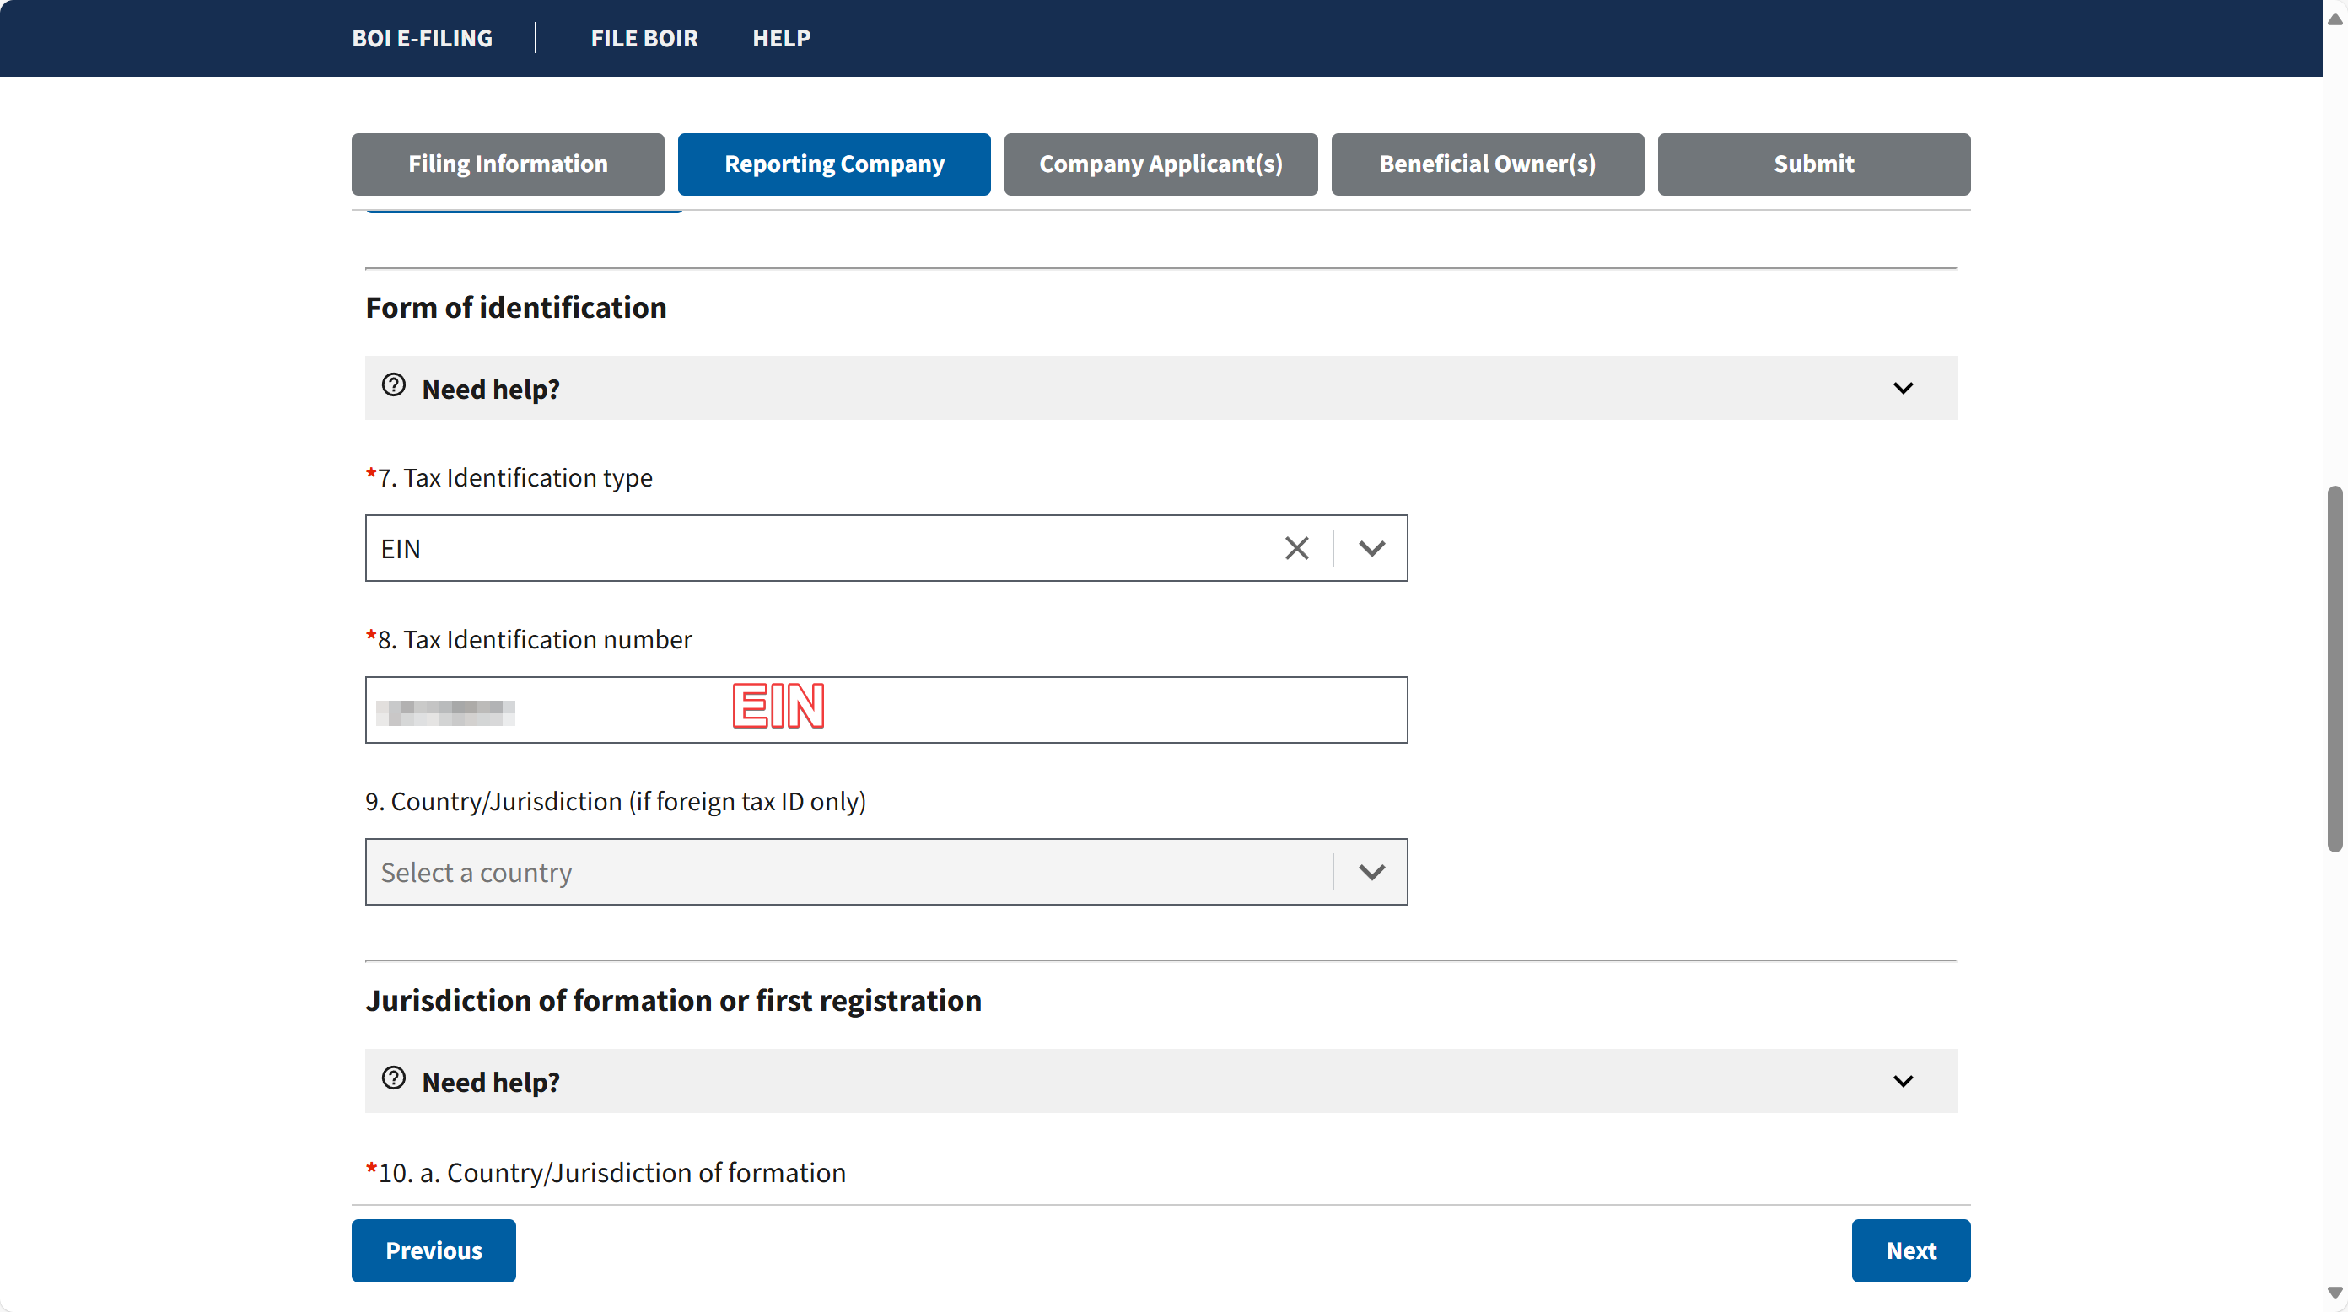The height and width of the screenshot is (1312, 2348).
Task: Click the Next button
Action: [1910, 1251]
